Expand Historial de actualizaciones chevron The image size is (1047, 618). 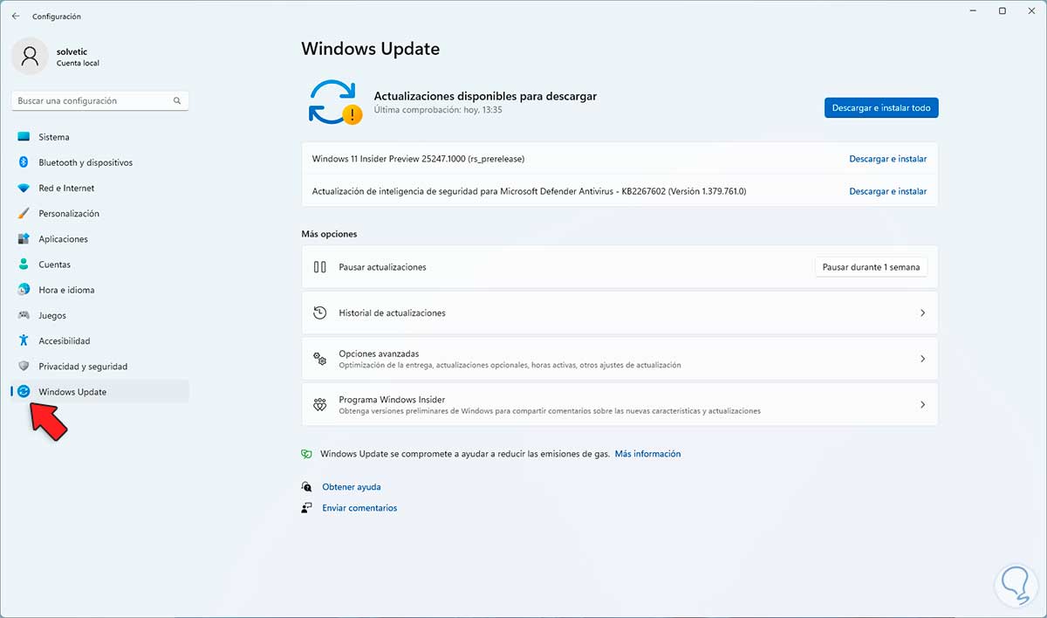point(922,312)
